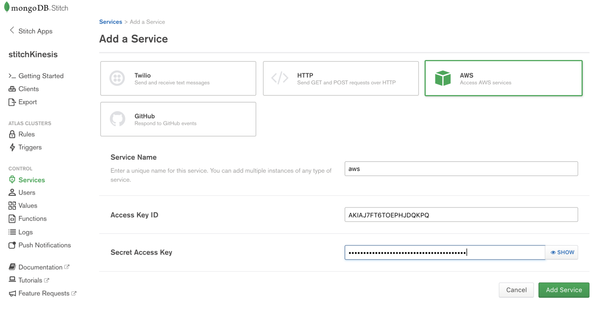Open the Export menu item
The height and width of the screenshot is (311, 598).
coord(28,102)
